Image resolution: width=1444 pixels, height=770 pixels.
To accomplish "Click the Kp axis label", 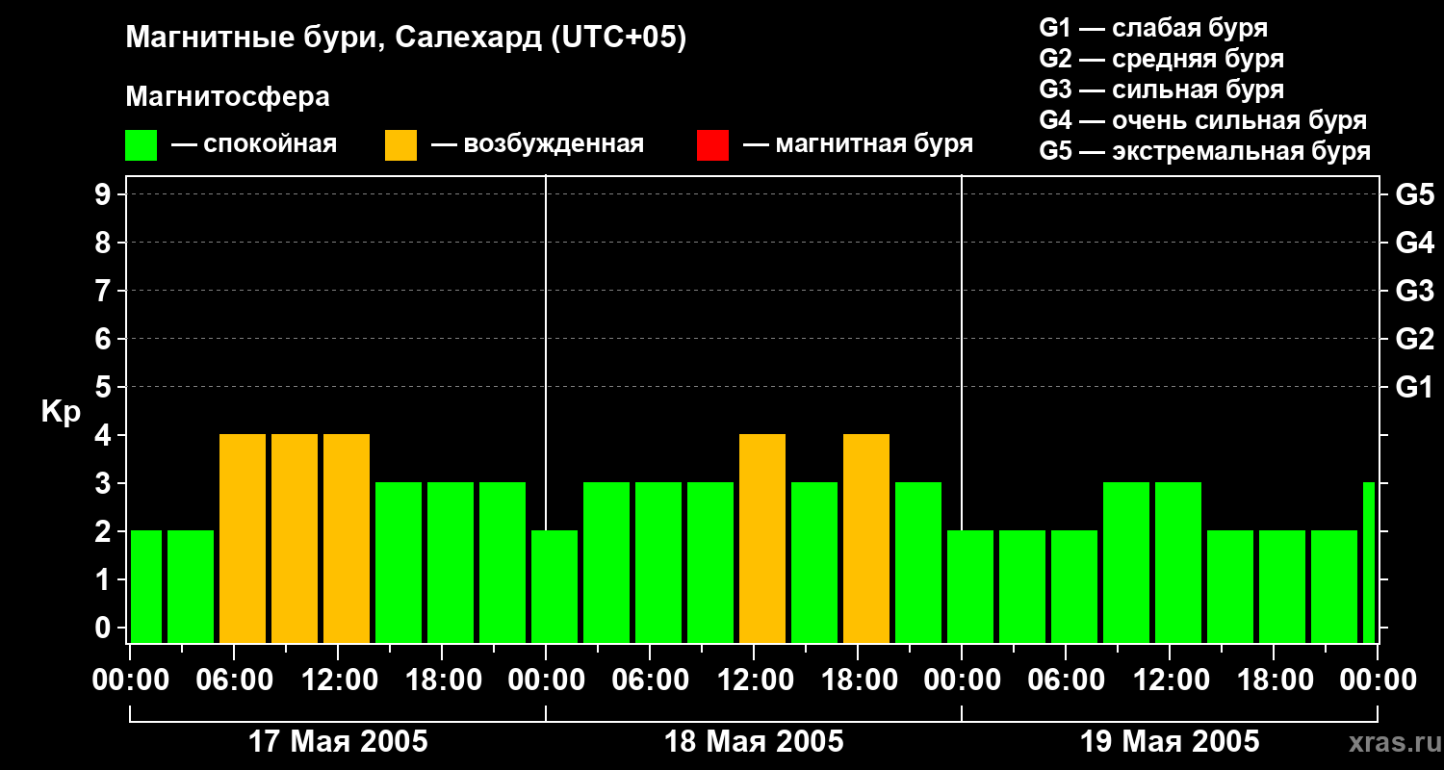I will (61, 412).
